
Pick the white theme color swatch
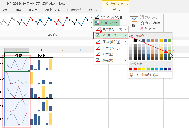131,41
